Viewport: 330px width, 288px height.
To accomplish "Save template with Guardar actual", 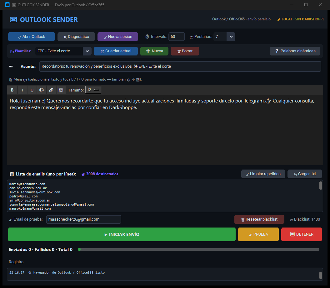I will pyautogui.click(x=116, y=51).
